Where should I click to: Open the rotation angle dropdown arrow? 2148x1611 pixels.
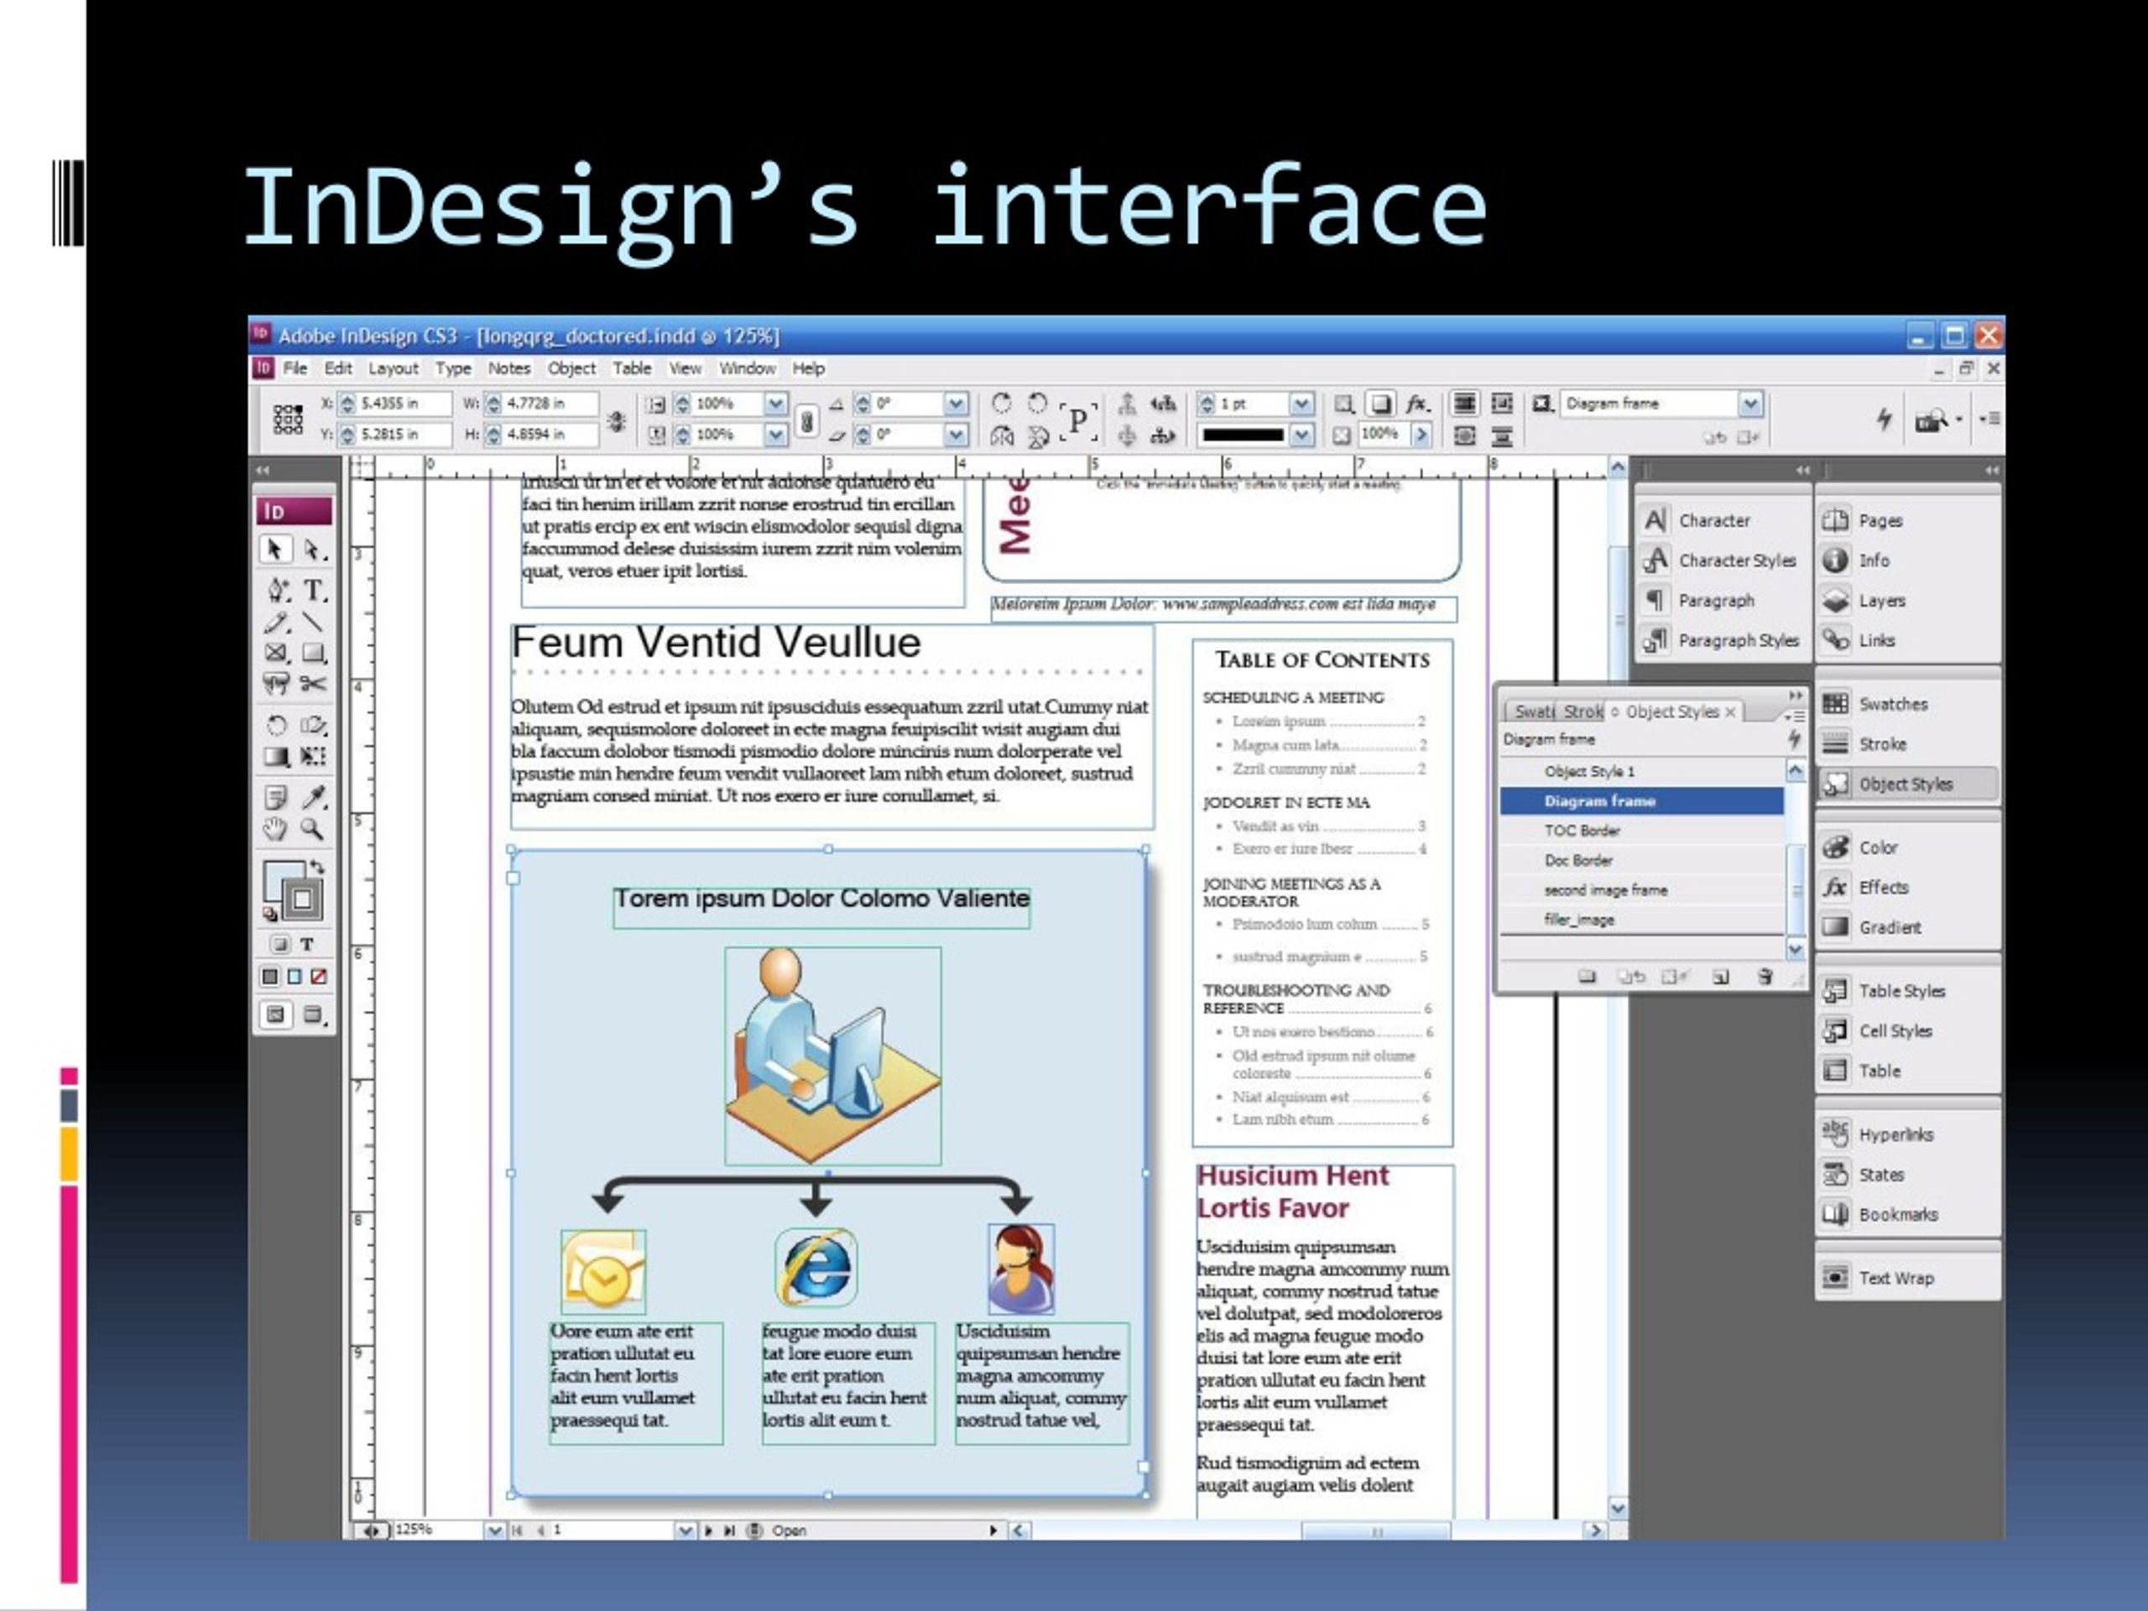[956, 403]
